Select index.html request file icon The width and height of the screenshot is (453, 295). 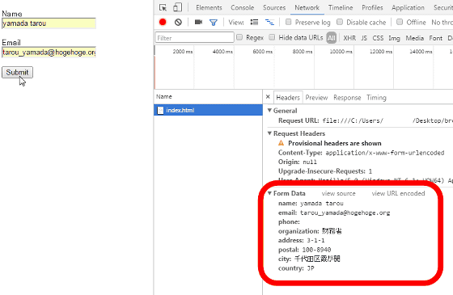point(160,110)
